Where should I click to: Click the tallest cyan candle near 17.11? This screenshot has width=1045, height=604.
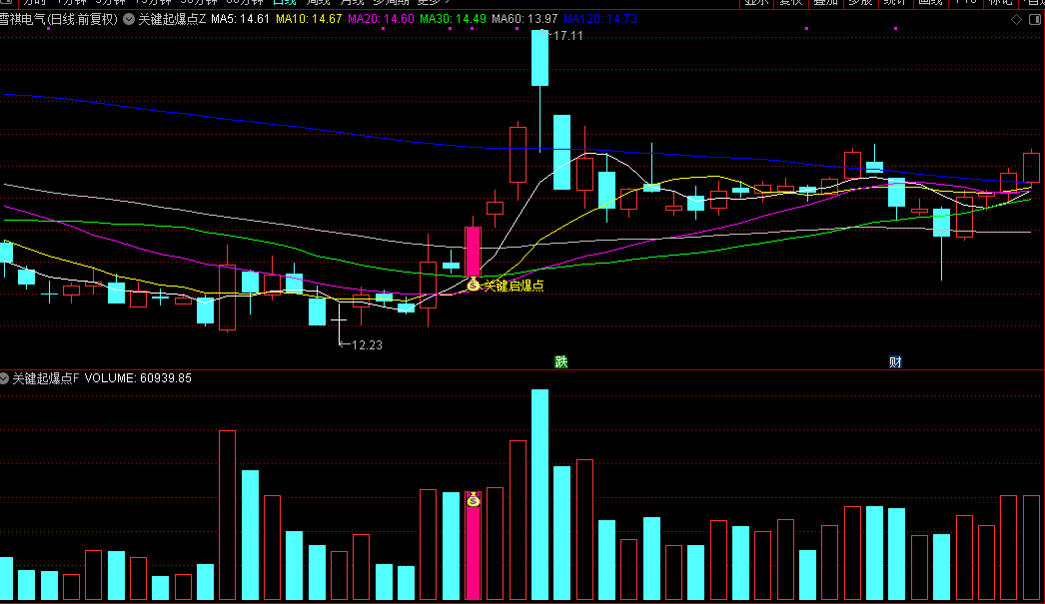[x=539, y=58]
